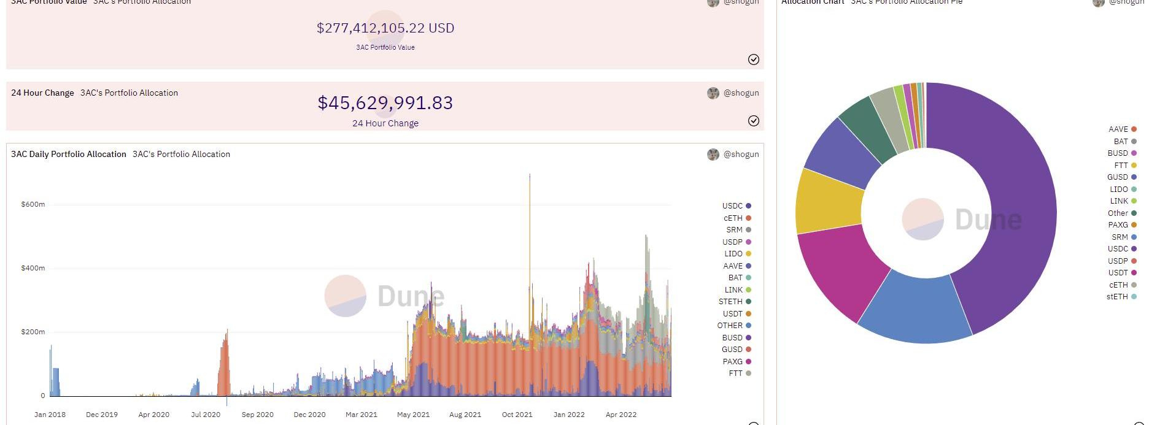Click the 3AC Portfolio Value caption under the total
This screenshot has width=1149, height=425.
[385, 47]
